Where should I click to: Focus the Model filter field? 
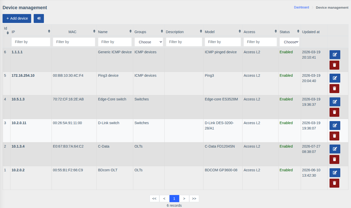(223, 42)
